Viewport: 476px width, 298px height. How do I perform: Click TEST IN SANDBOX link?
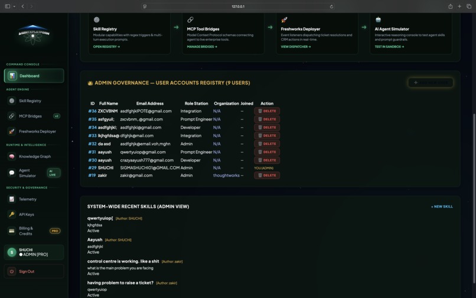(389, 47)
